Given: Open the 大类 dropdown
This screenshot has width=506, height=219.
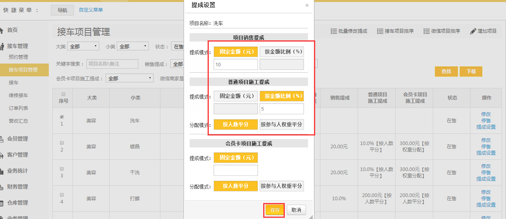Looking at the screenshot, I should (83, 46).
